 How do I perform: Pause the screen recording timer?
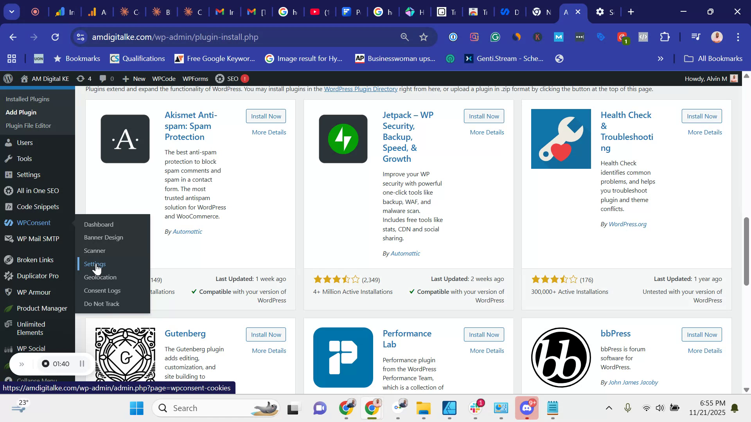pos(82,363)
